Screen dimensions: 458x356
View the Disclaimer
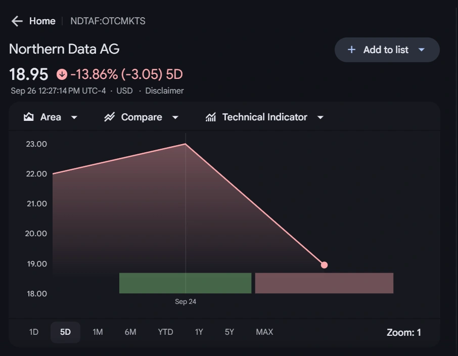[x=164, y=91]
